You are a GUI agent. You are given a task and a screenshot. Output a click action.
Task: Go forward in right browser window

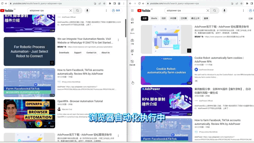pyautogui.click(x=135, y=3)
